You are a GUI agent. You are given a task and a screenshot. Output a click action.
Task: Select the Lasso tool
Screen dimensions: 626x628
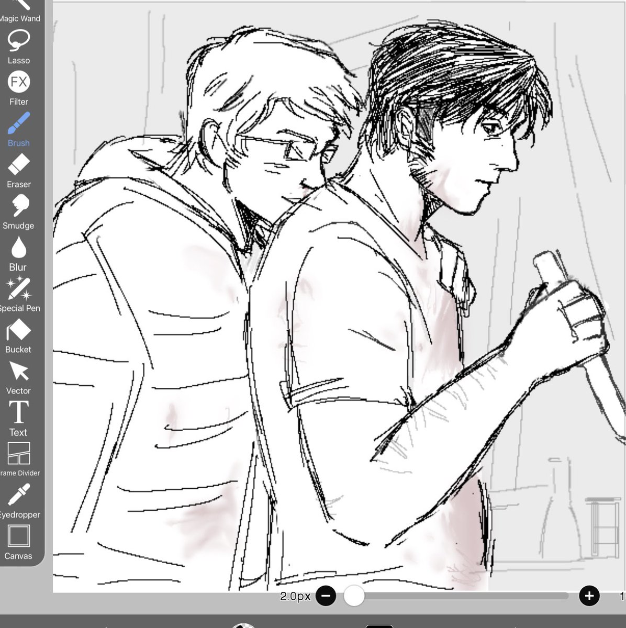pyautogui.click(x=19, y=47)
